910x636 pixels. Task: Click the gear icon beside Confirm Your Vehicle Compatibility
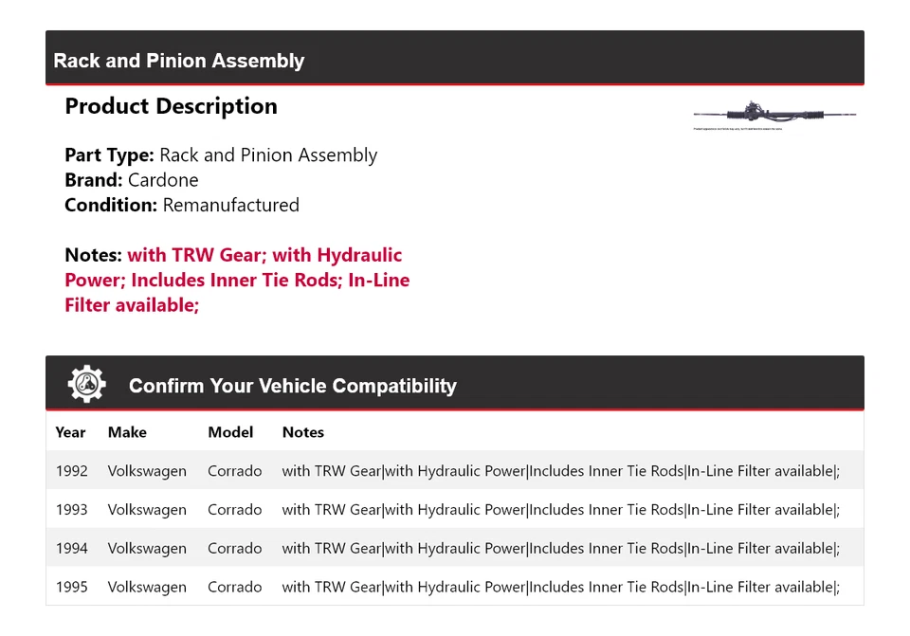(86, 385)
